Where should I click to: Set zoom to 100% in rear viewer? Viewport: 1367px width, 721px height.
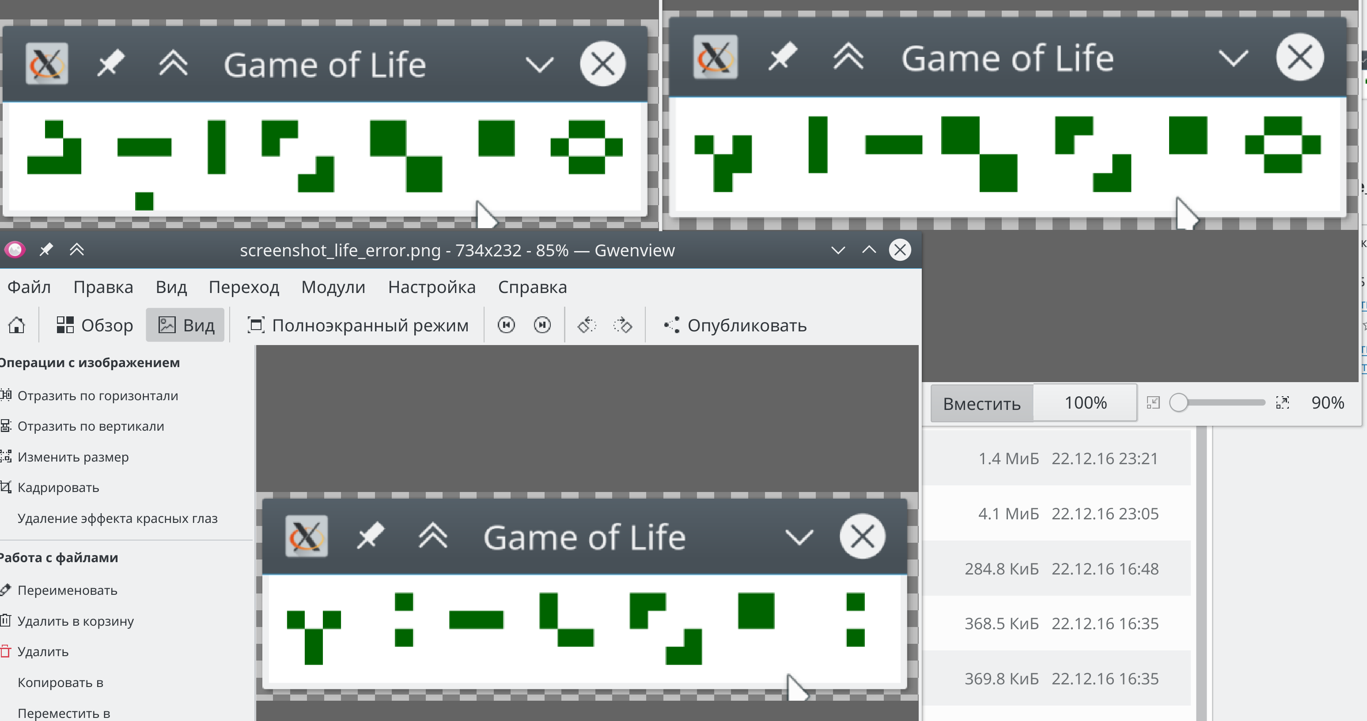point(1085,403)
